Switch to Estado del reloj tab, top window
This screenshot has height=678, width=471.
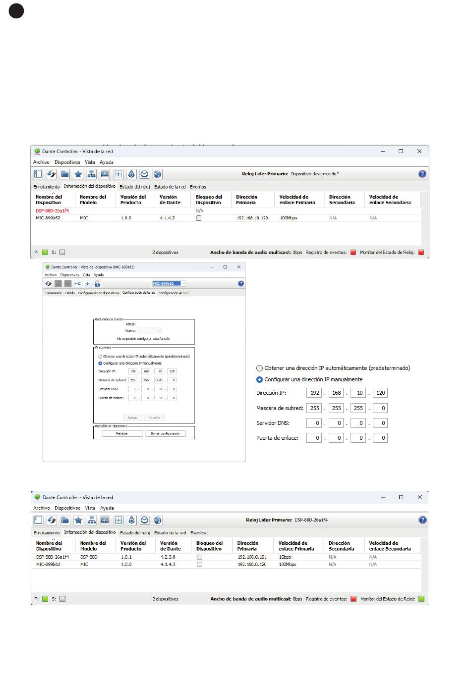coord(135,187)
